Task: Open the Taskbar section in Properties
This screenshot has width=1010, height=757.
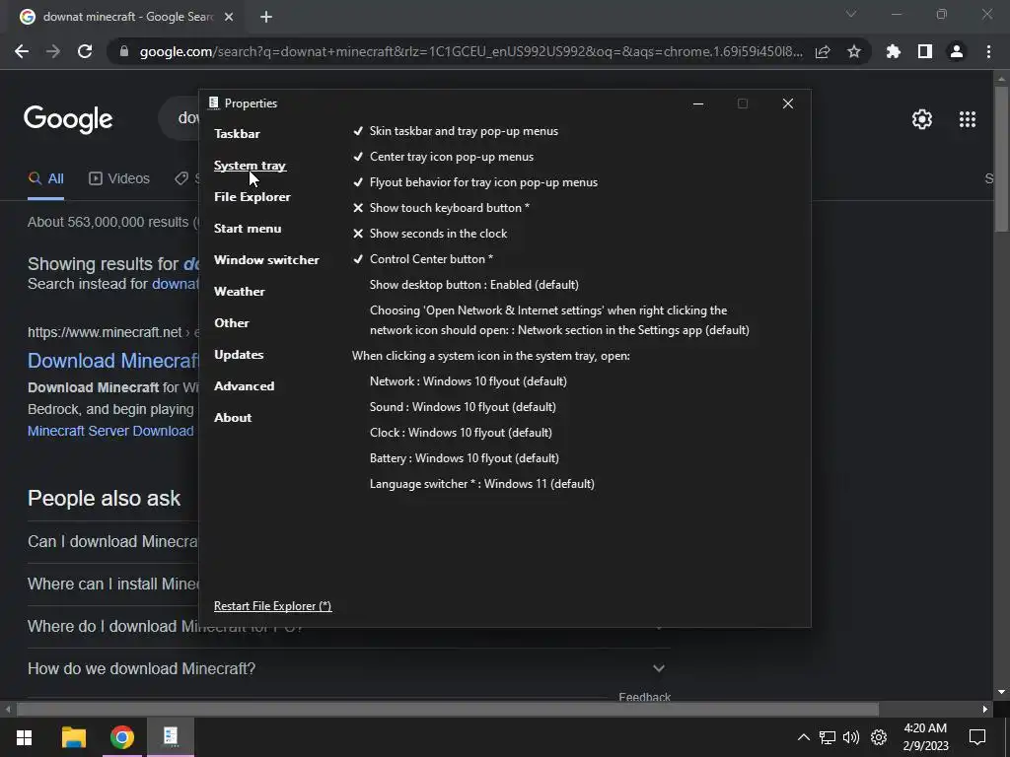Action: (x=237, y=134)
